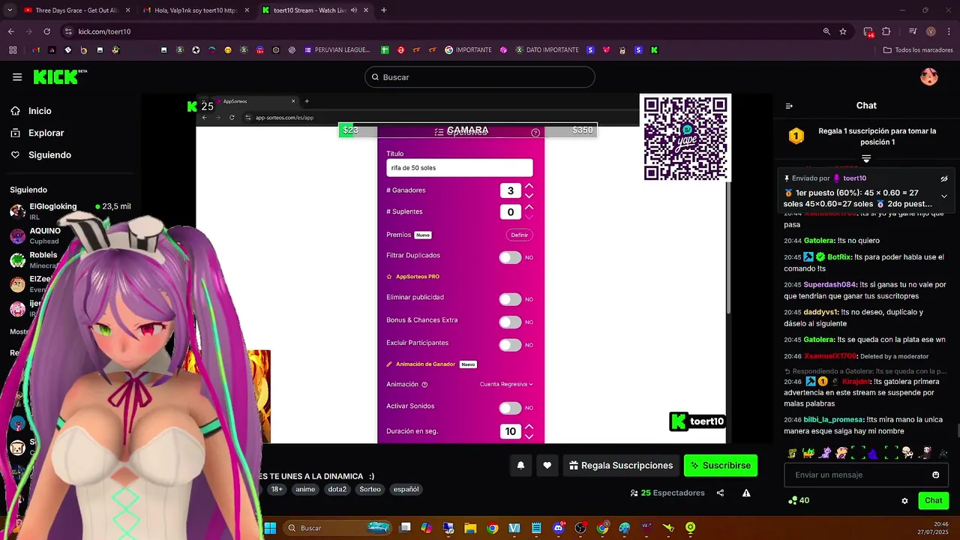Open Todos los marcadores folder

pos(918,50)
